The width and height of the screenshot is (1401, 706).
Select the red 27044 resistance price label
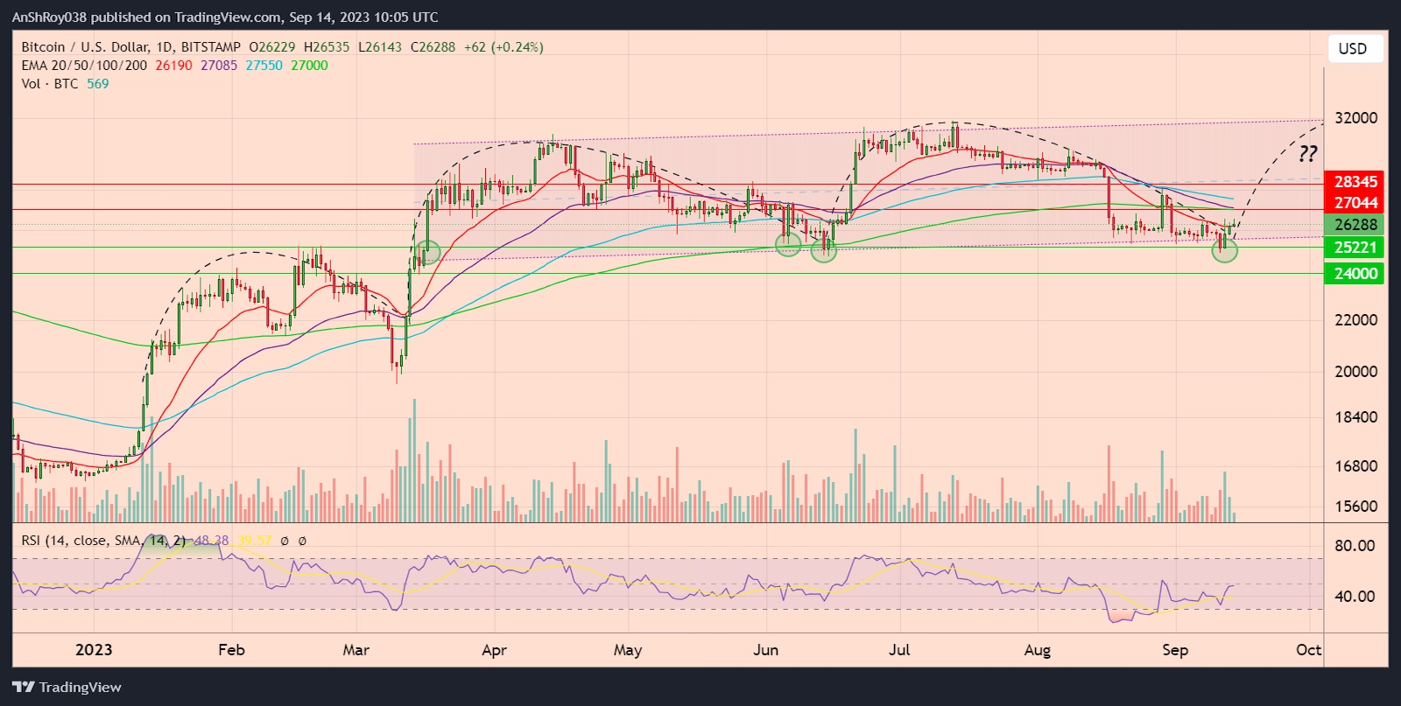click(1355, 203)
